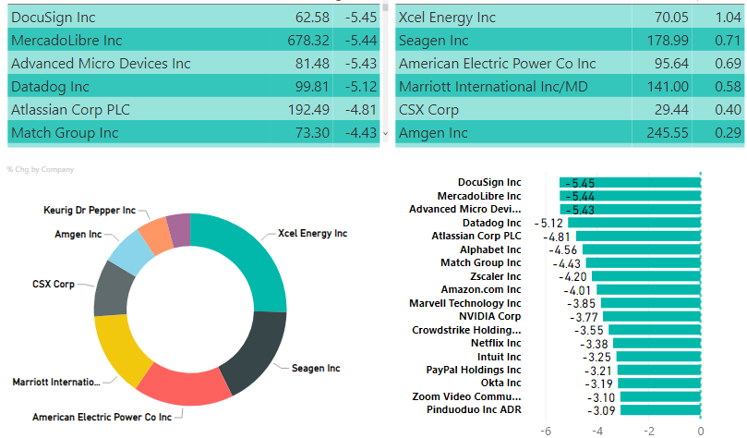Click the Netflix Inc bar
This screenshot has width=747, height=438.
tap(657, 343)
